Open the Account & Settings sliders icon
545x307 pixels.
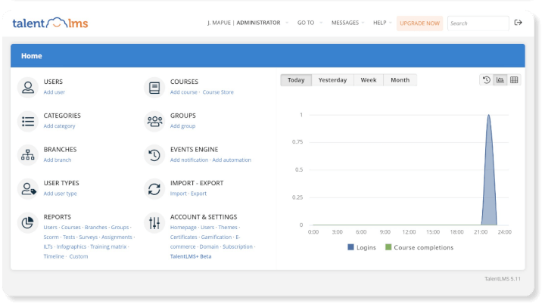click(154, 222)
